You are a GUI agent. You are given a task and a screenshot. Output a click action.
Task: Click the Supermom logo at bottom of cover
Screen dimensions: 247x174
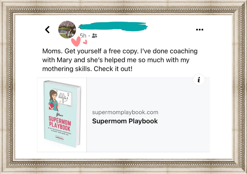coord(60,137)
